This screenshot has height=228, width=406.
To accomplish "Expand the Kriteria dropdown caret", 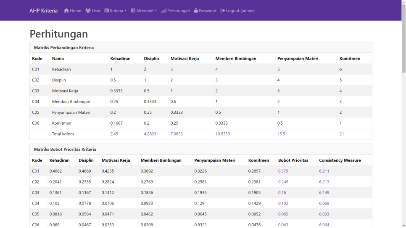I will [x=125, y=11].
